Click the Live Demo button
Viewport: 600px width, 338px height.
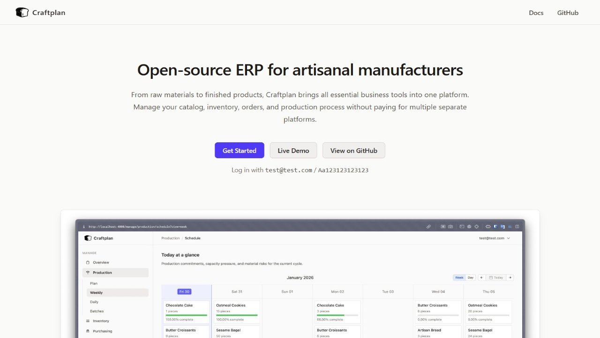click(293, 150)
